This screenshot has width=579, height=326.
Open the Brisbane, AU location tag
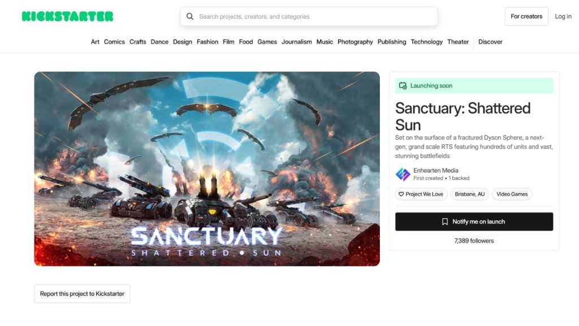(x=470, y=194)
